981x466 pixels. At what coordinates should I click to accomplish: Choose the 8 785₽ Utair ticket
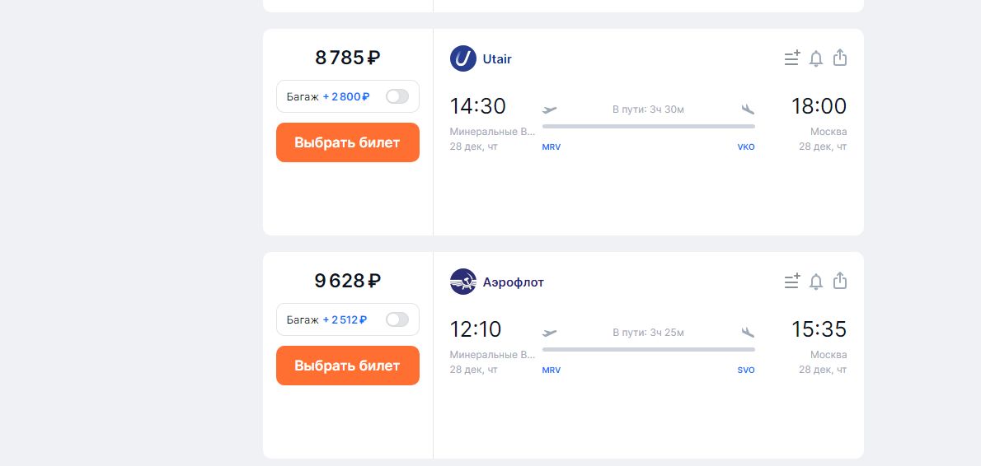click(x=347, y=142)
